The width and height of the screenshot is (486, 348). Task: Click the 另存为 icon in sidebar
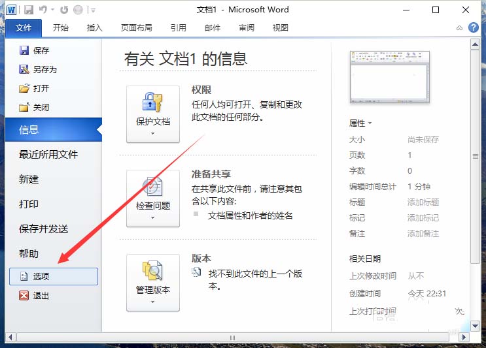tap(24, 69)
